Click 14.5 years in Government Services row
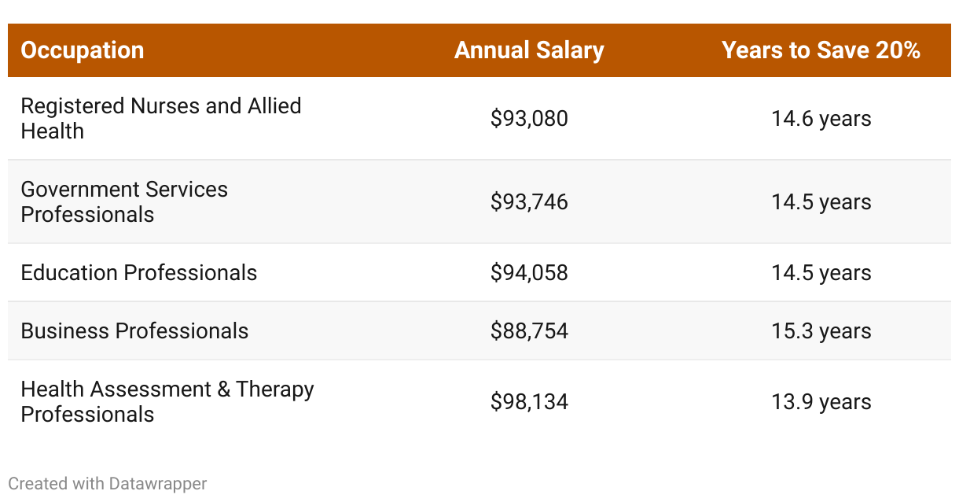The height and width of the screenshot is (502, 959). 821,202
